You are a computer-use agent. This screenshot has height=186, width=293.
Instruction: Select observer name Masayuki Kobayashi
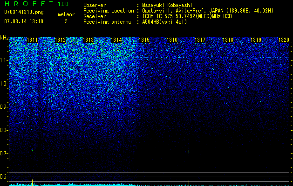[x=167, y=5]
